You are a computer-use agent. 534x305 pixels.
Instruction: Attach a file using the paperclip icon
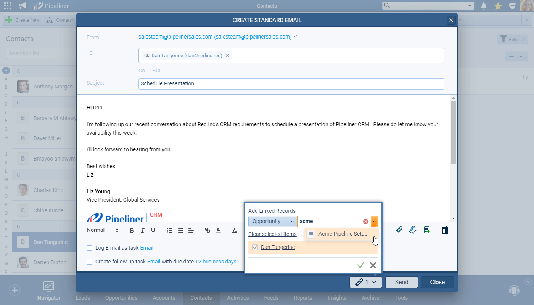[399, 230]
